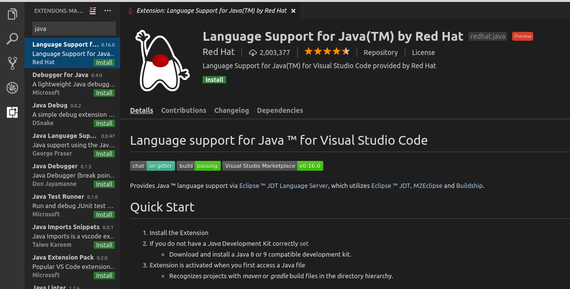Click inside the java search input field

pos(73,28)
